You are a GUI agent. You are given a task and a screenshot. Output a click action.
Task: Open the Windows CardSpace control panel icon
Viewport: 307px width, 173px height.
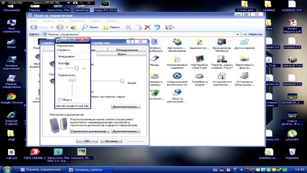pyautogui.click(x=155, y=45)
